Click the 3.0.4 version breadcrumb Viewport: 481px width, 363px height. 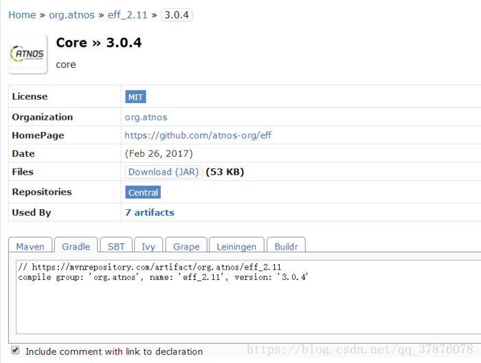tap(177, 14)
